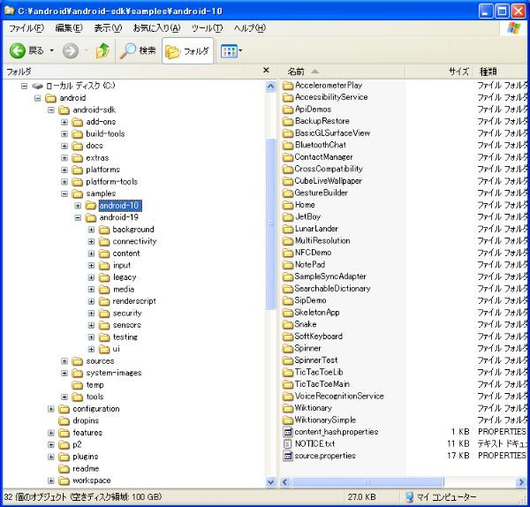Image resolution: width=530 pixels, height=507 pixels.
Task: Expand the connectivity folder node
Action: coord(91,242)
